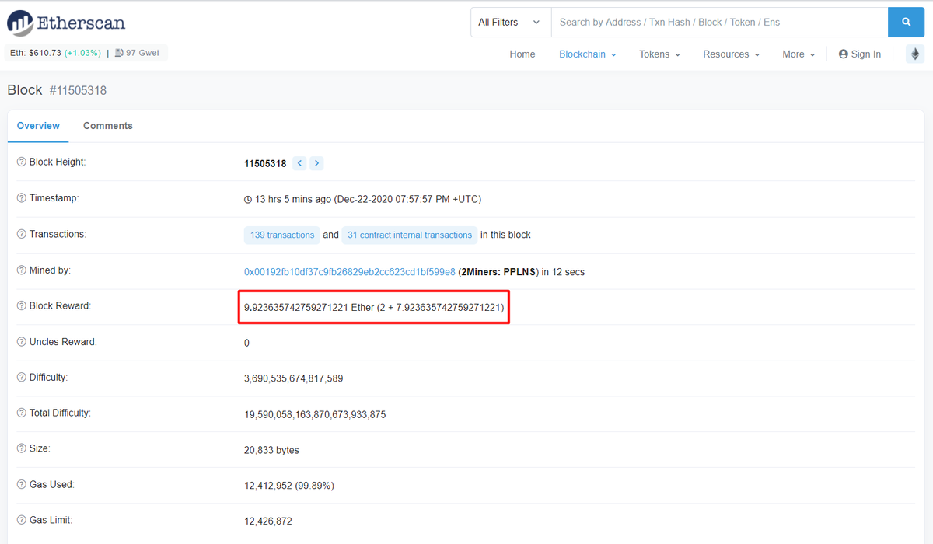Viewport: 933px width, 544px height.
Task: Focus the search input field
Action: tap(719, 23)
